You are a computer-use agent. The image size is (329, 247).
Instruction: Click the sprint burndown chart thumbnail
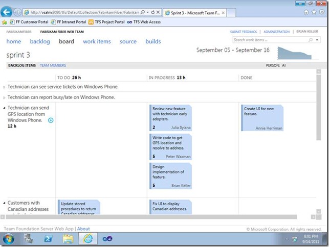297,53
